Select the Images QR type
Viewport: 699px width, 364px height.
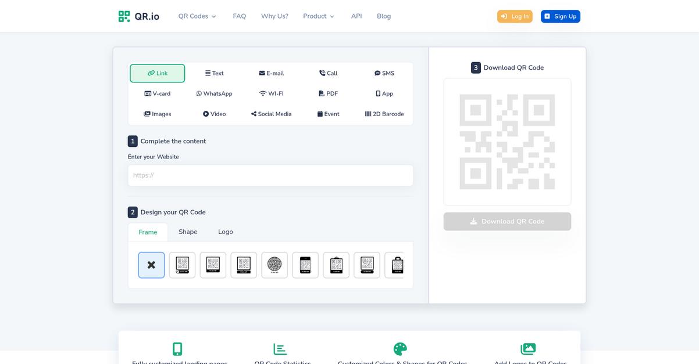158,114
